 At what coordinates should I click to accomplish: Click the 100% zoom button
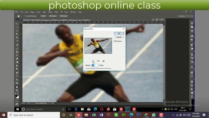43,16
